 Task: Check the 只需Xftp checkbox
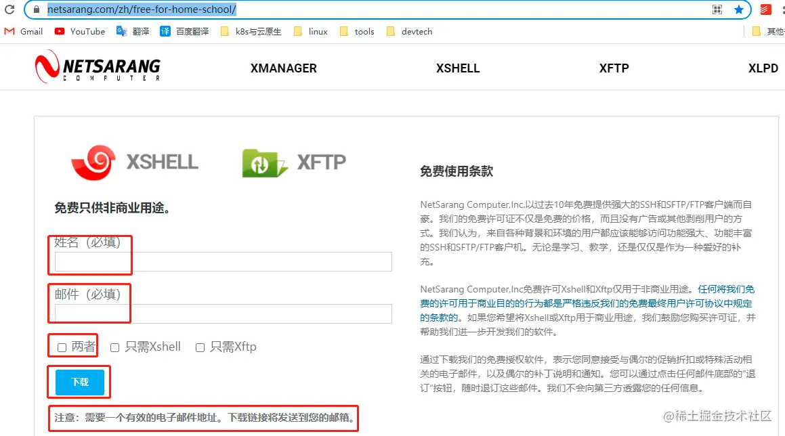(200, 347)
